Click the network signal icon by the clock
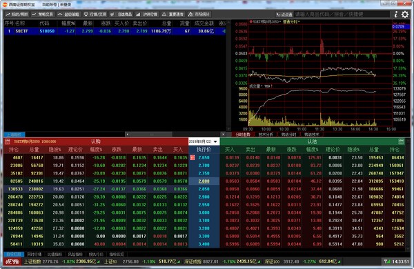The width and height of the screenshot is (414, 269). (x=387, y=261)
